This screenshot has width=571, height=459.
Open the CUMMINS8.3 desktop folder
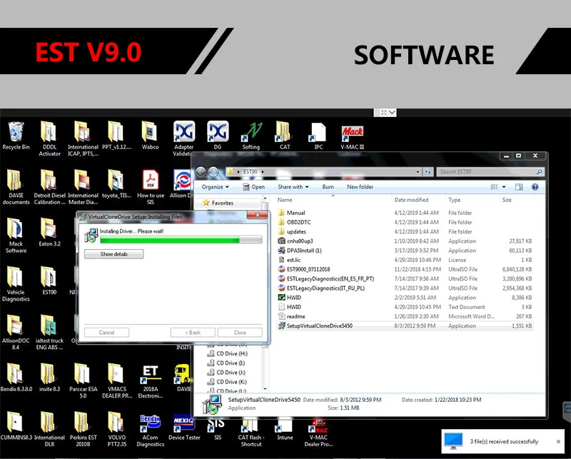point(16,426)
